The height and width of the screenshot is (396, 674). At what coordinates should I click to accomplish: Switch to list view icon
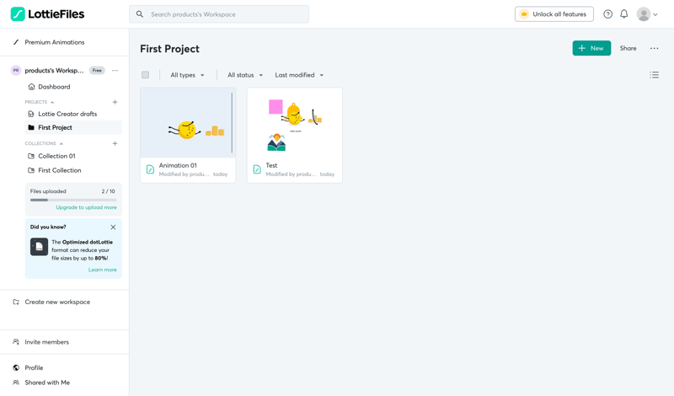[655, 75]
